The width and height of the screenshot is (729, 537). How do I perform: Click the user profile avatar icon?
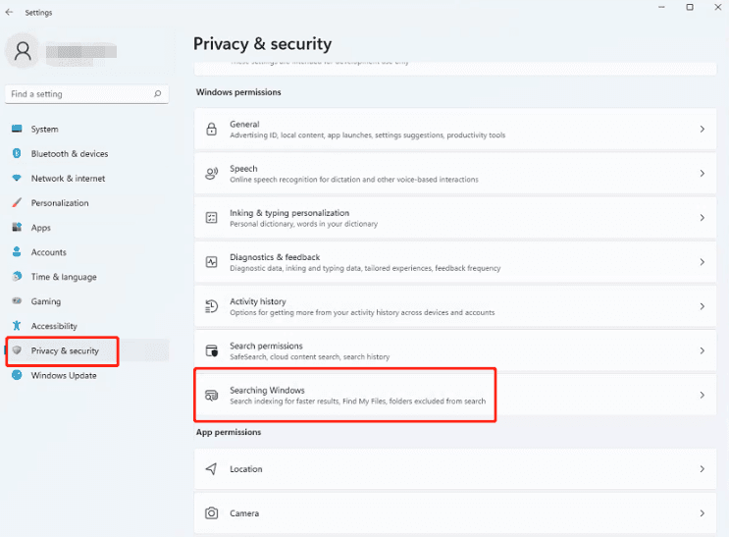click(23, 51)
